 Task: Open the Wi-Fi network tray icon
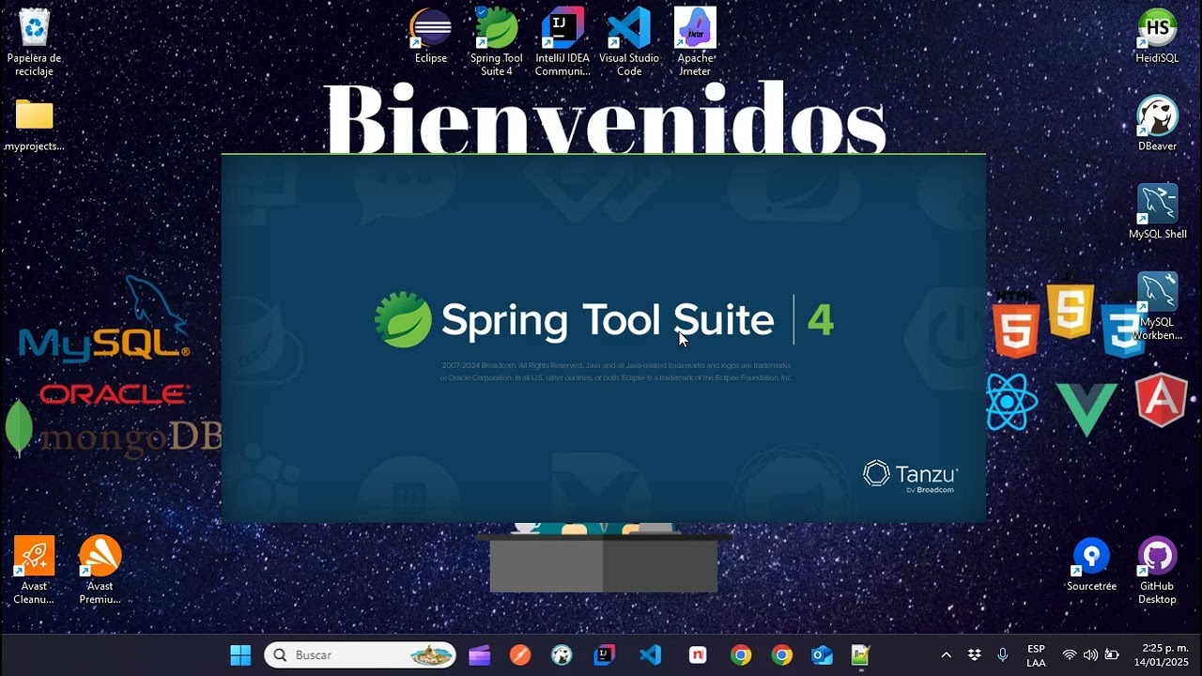coord(1069,655)
